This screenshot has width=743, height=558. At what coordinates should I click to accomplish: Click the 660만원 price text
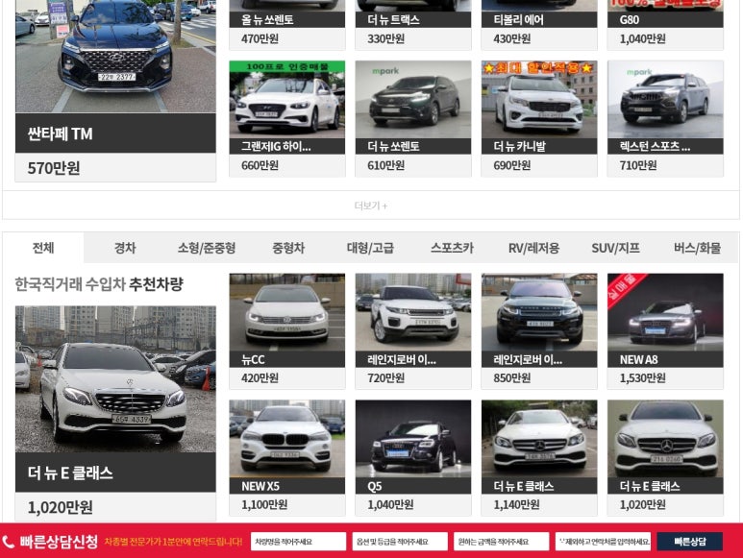[x=260, y=165]
